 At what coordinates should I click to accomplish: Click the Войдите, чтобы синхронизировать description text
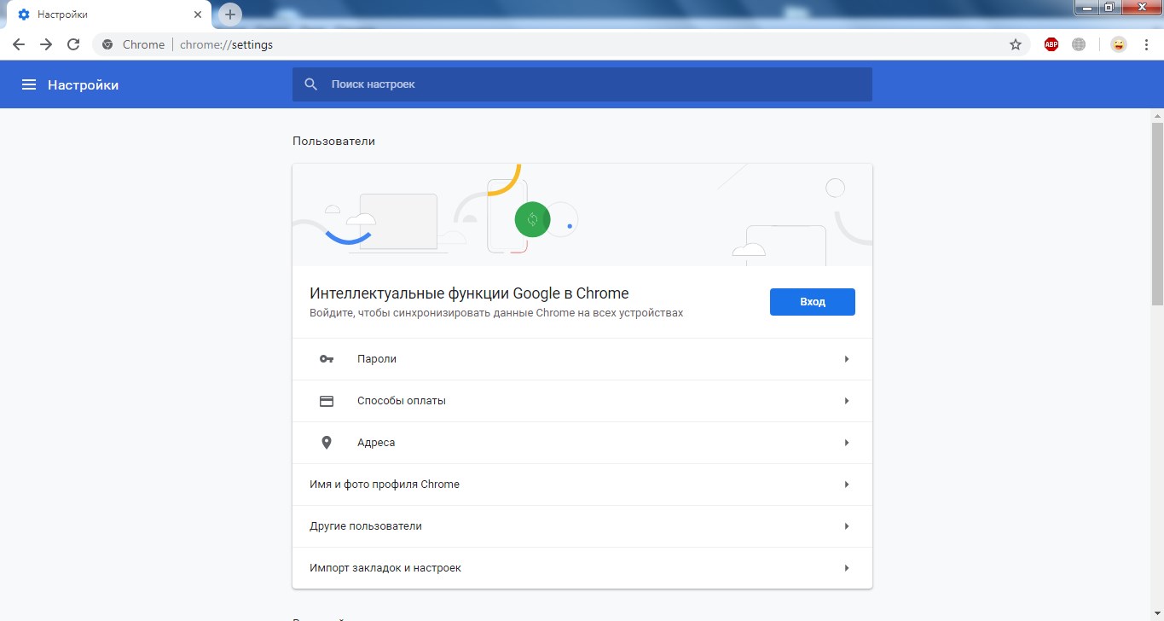tap(496, 313)
